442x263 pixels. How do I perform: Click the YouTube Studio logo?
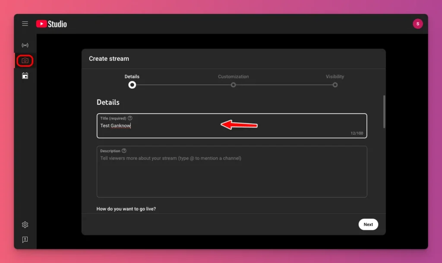(x=52, y=24)
